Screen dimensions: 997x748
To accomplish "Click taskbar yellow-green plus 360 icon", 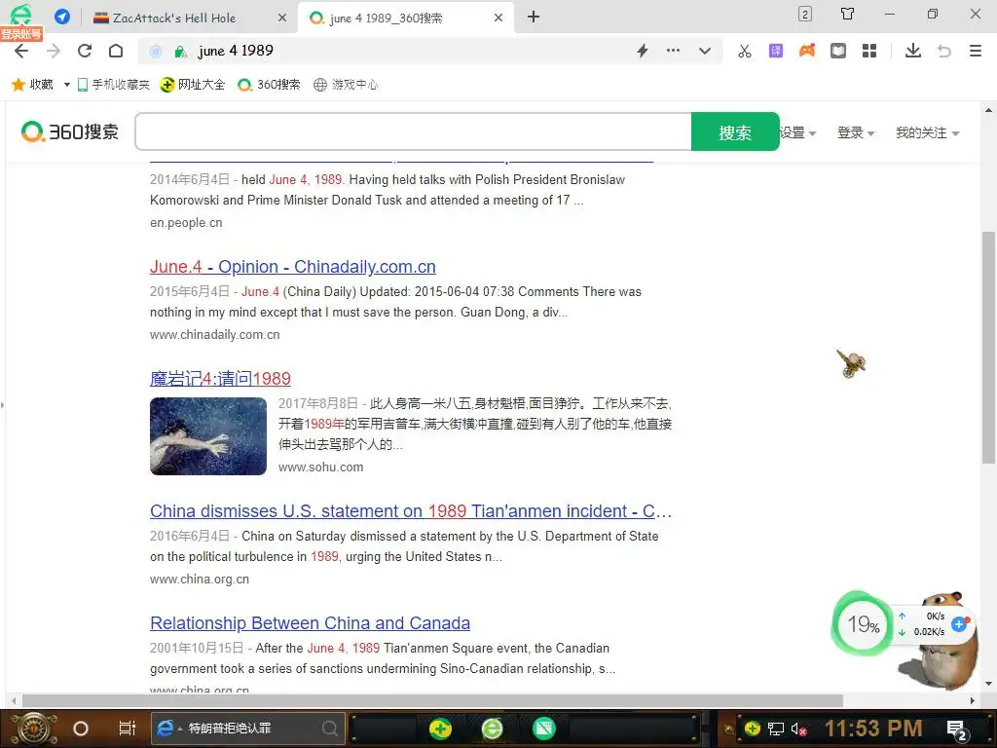I will [440, 729].
